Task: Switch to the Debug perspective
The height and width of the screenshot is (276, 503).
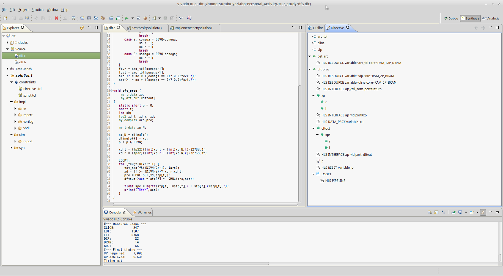Action: click(451, 19)
